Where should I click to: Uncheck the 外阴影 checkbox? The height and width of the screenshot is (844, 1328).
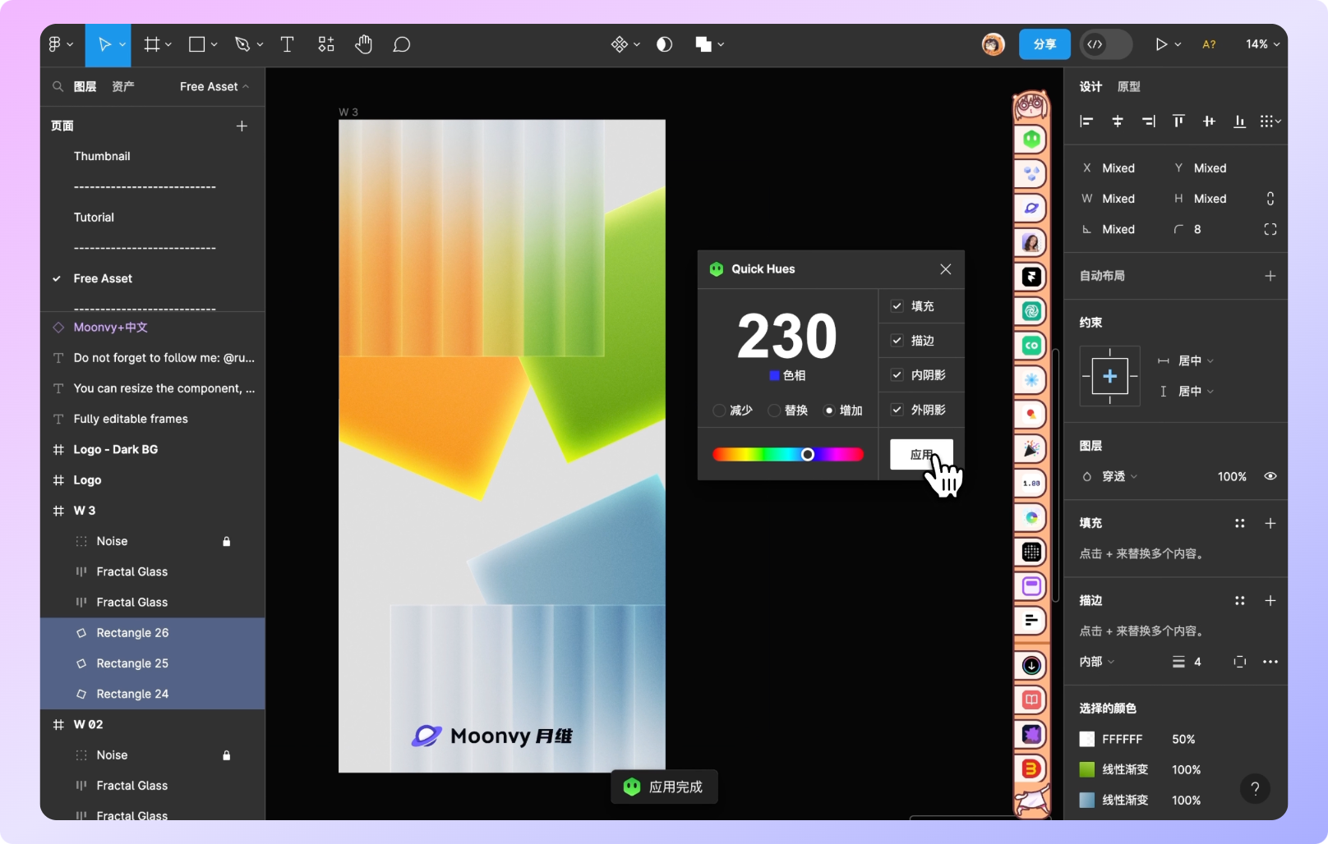pos(897,410)
